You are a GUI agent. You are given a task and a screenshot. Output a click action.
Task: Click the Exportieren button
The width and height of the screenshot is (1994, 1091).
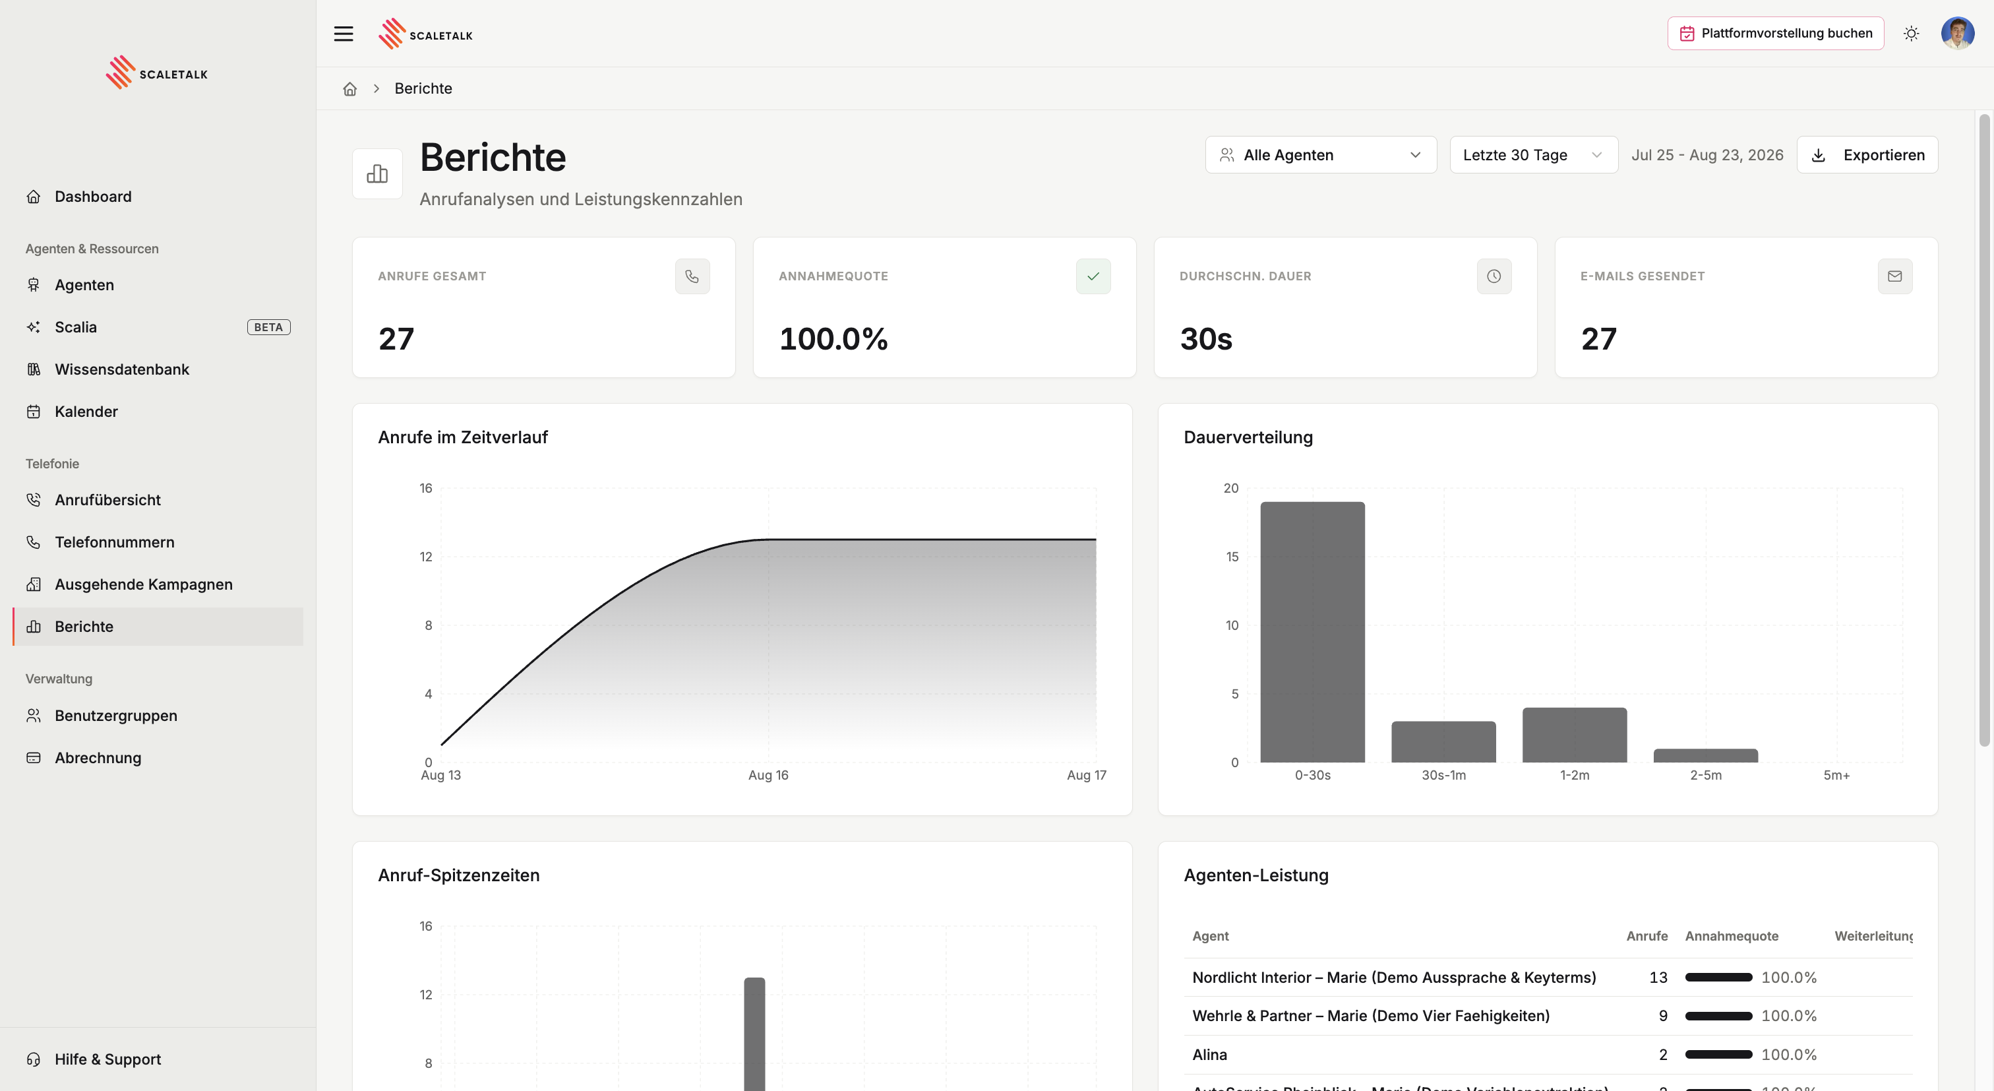1867,155
